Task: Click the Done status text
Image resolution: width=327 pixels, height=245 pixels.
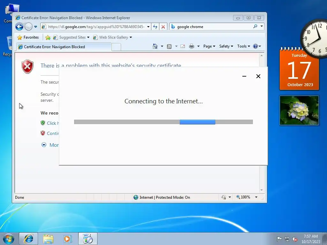Action: (19, 197)
